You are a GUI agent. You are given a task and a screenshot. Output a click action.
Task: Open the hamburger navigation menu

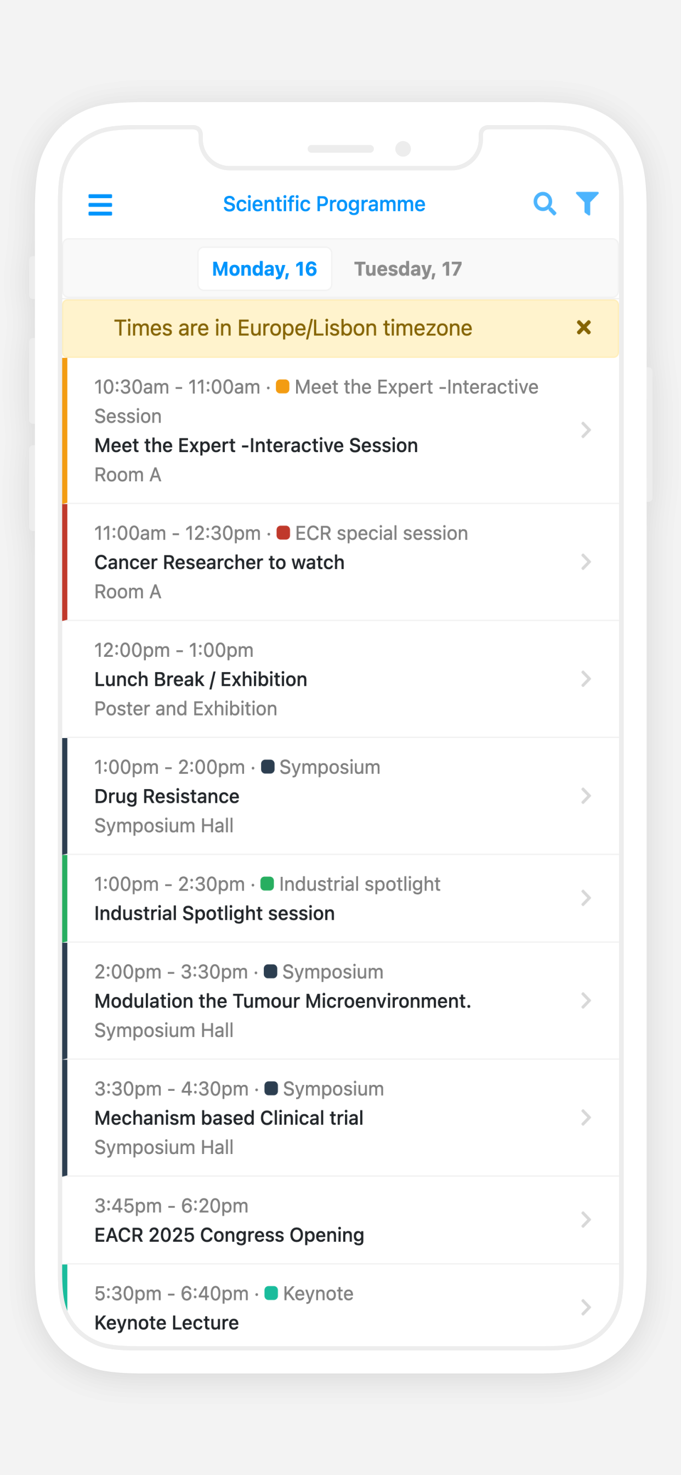(100, 205)
